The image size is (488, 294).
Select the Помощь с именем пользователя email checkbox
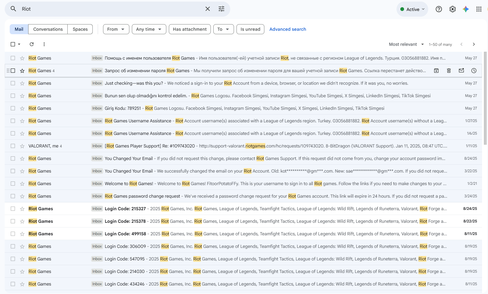tap(13, 58)
